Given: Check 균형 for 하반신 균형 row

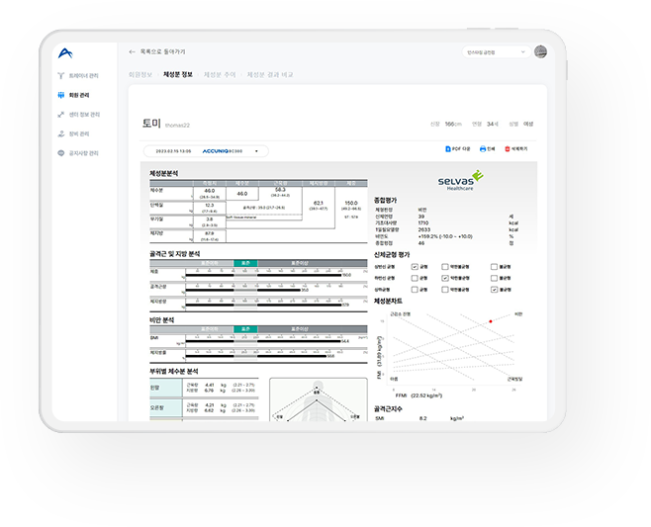Looking at the screenshot, I should click(415, 278).
